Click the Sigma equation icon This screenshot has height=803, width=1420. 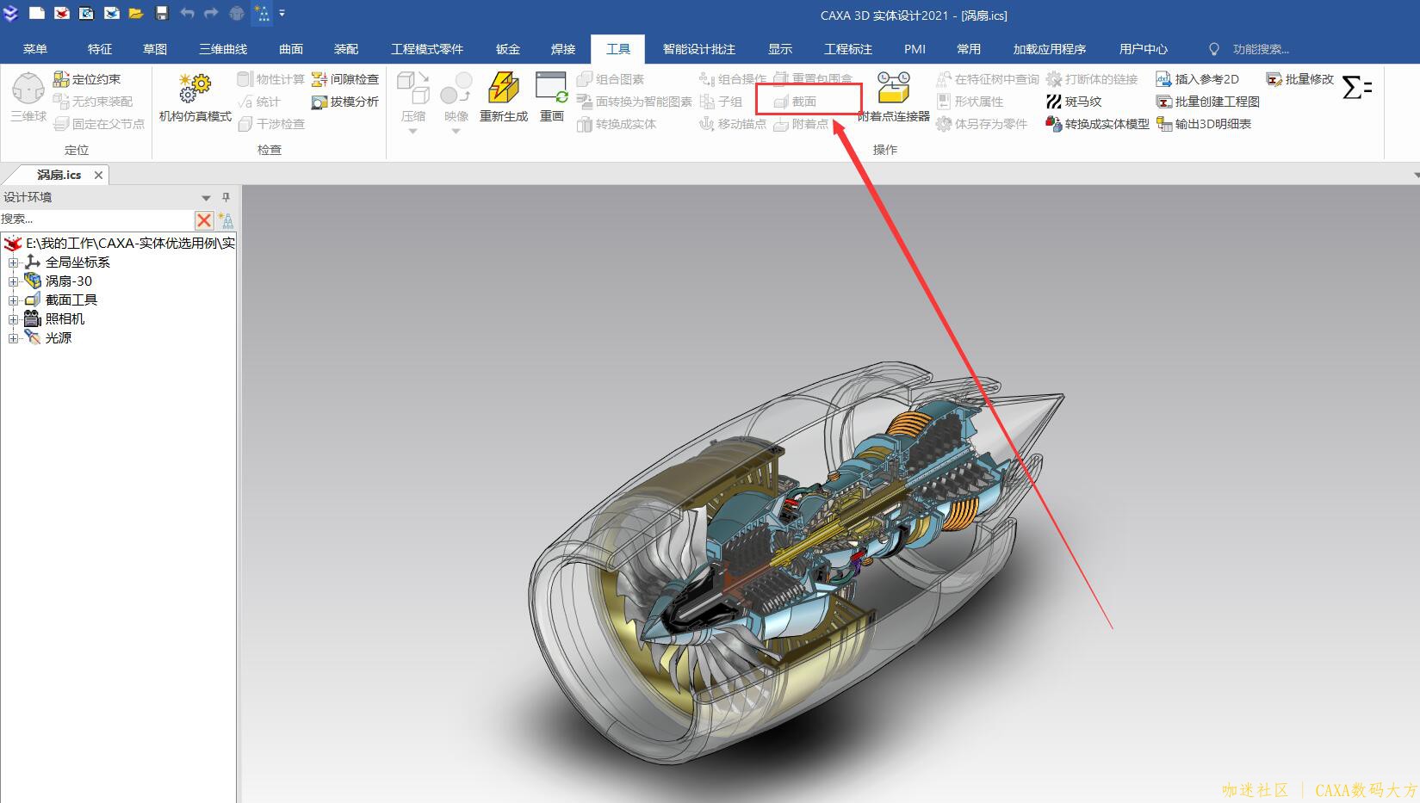(1357, 88)
